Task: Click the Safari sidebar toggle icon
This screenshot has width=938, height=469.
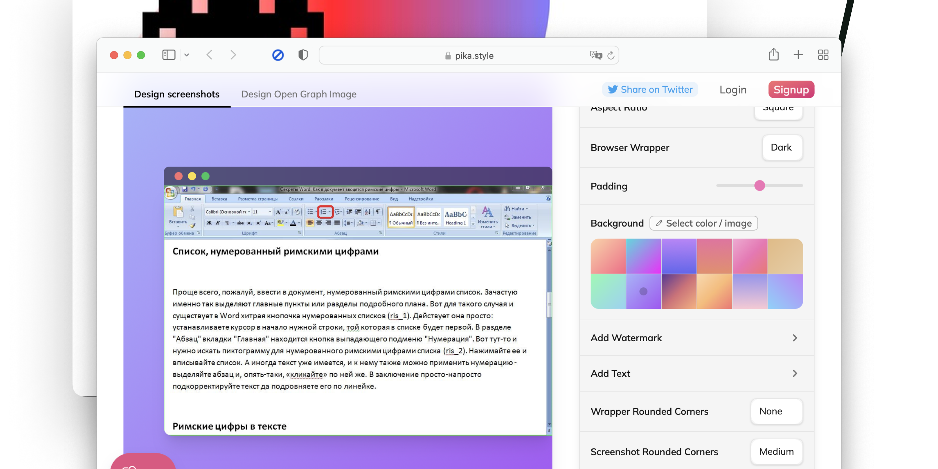Action: [169, 55]
